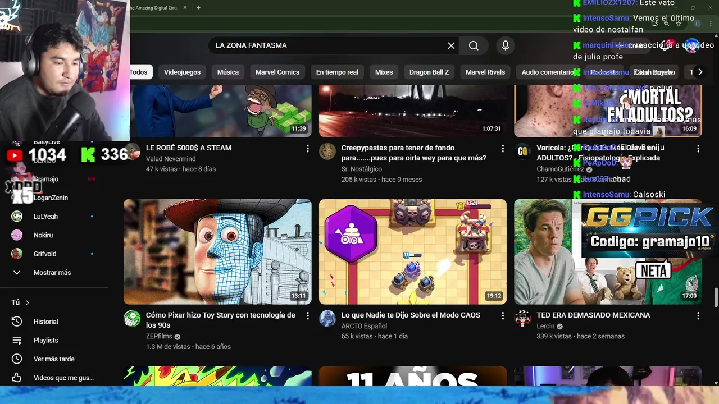The height and width of the screenshot is (404, 719).
Task: Open options menu for Creepypastas para tener de fondo
Action: 503,148
